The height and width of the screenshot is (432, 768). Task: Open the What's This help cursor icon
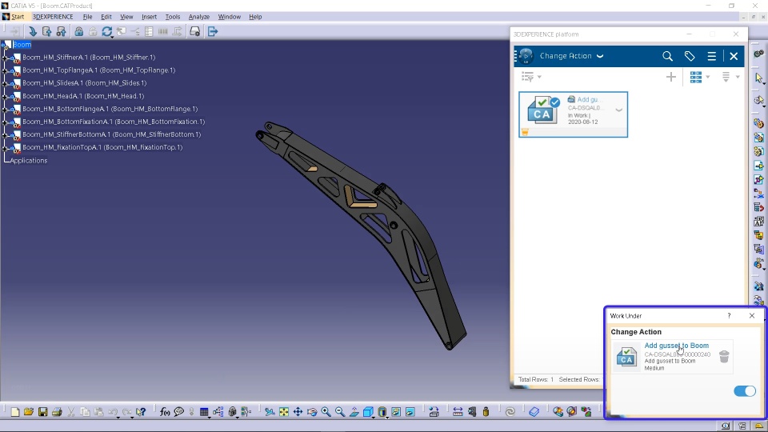click(141, 412)
